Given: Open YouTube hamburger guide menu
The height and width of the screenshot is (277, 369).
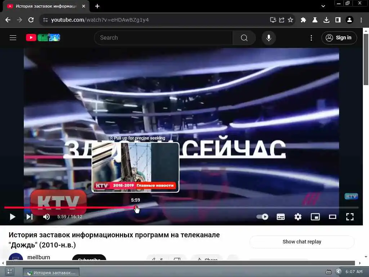Looking at the screenshot, I should click(13, 38).
